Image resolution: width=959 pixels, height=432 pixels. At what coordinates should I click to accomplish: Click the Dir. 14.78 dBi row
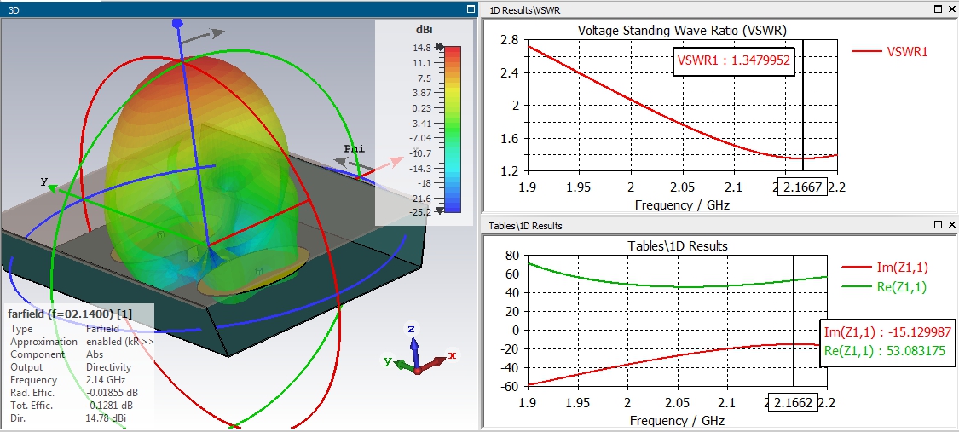coord(68,418)
